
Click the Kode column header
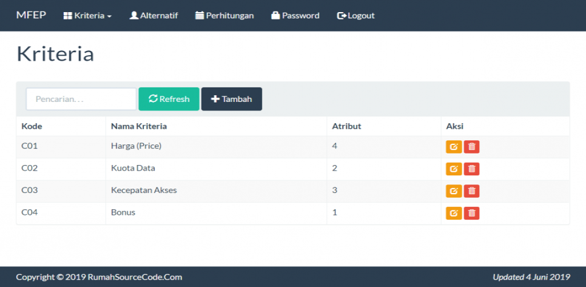[x=32, y=126]
